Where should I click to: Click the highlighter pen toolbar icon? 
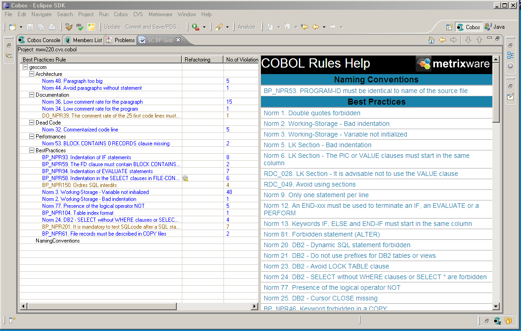[219, 27]
